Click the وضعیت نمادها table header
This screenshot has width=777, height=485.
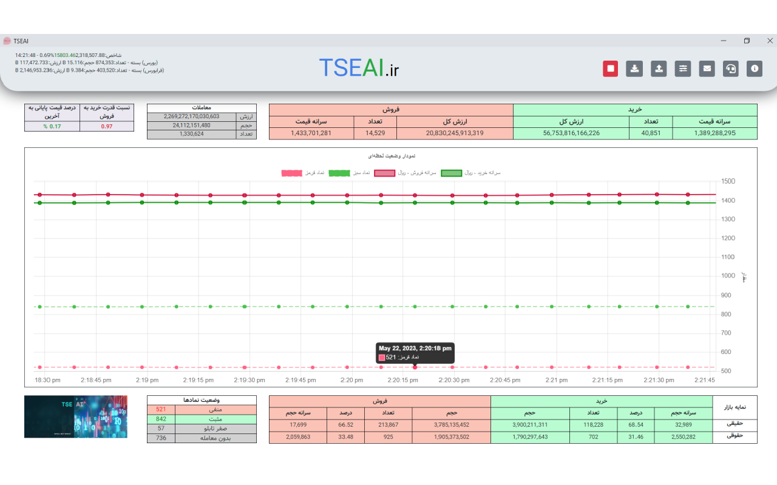[202, 400]
